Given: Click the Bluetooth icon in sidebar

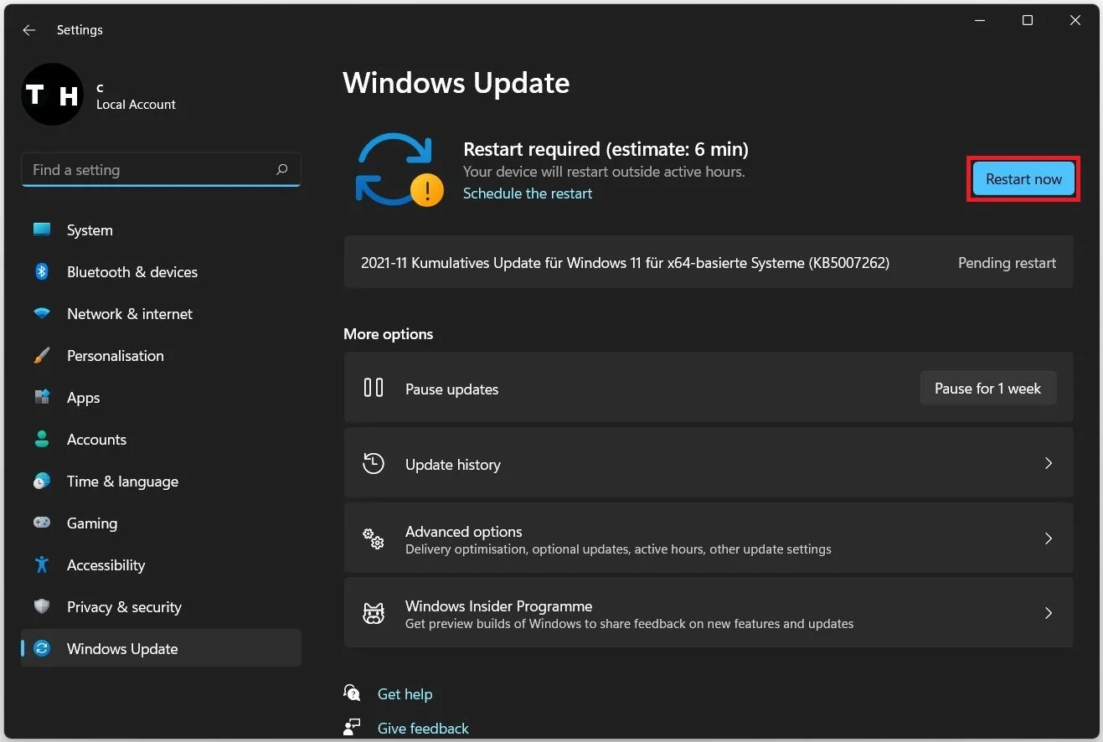Looking at the screenshot, I should (x=42, y=272).
